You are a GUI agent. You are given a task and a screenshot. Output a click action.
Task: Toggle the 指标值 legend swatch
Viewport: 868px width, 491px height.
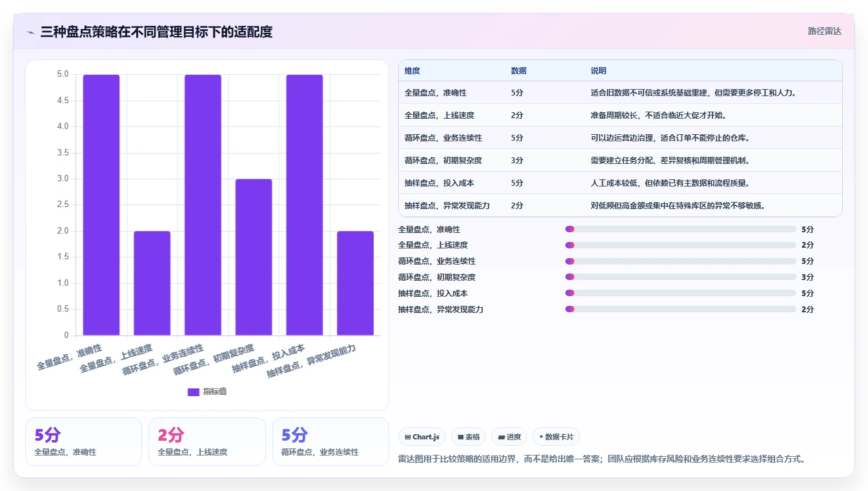pos(194,392)
